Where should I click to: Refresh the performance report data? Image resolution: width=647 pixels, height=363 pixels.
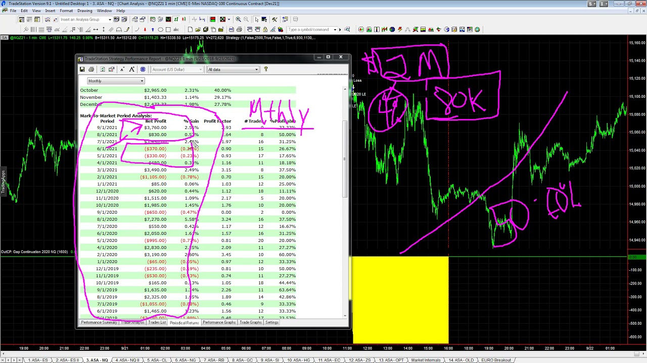102,70
